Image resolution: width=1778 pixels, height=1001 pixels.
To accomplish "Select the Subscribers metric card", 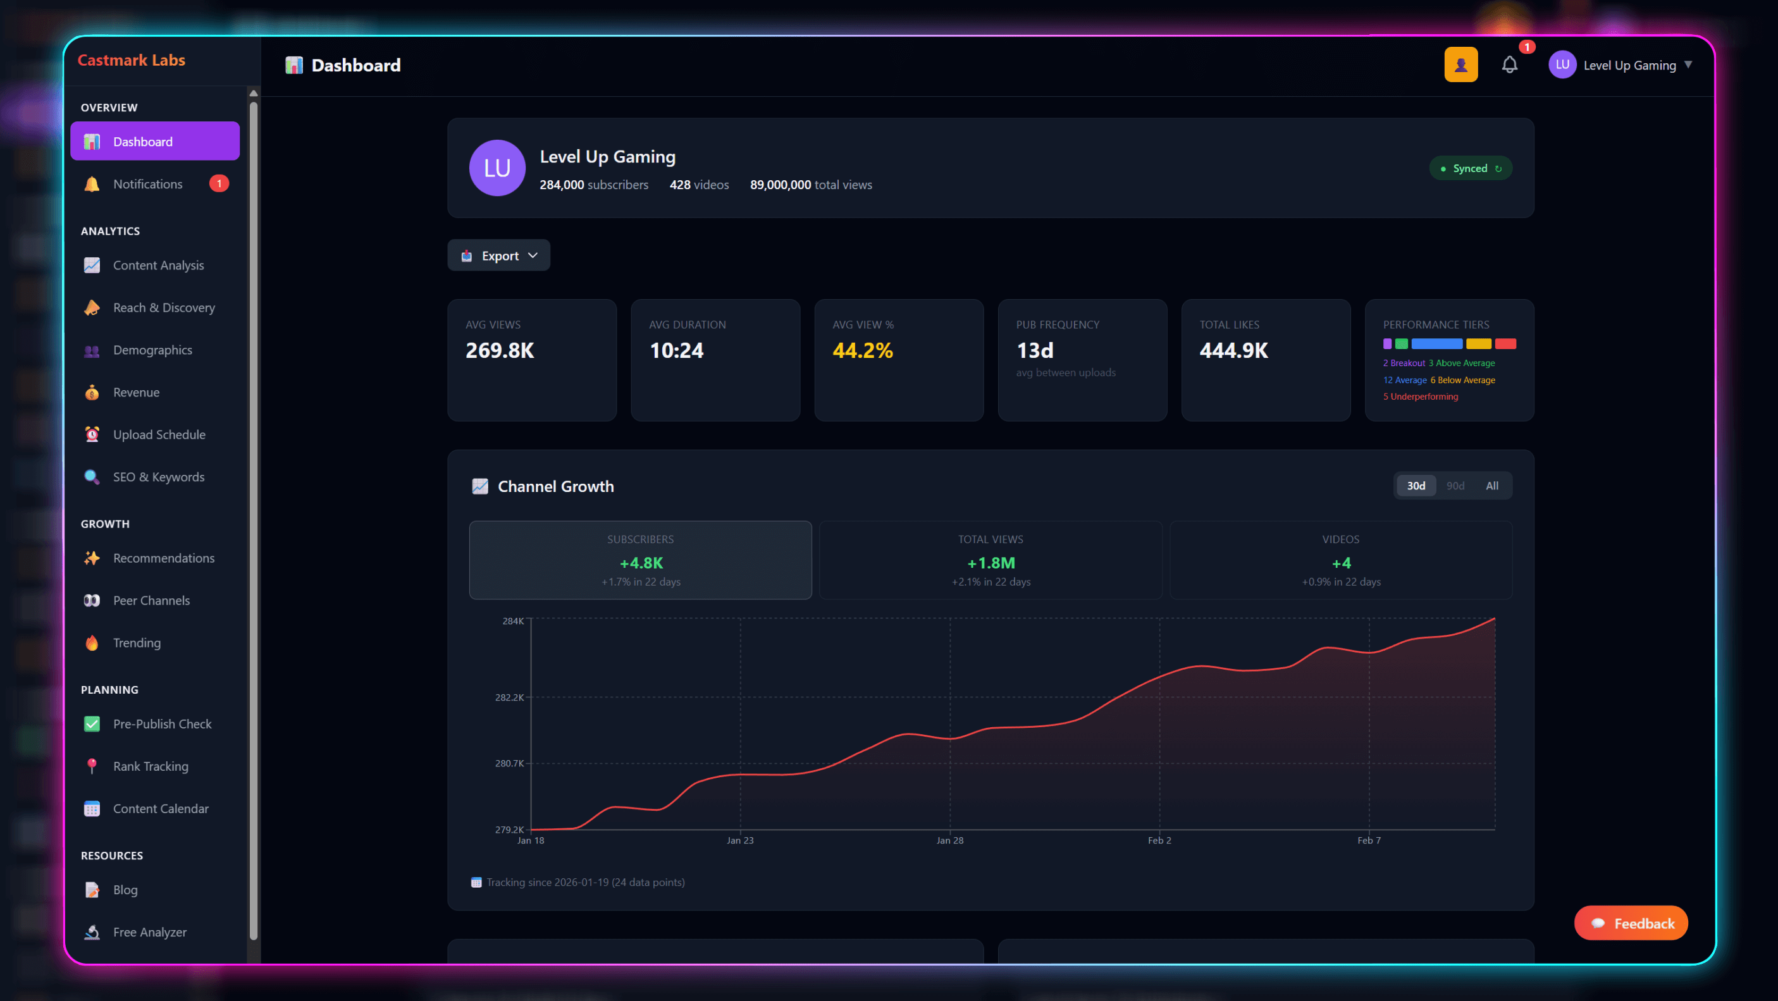I will [x=640, y=560].
